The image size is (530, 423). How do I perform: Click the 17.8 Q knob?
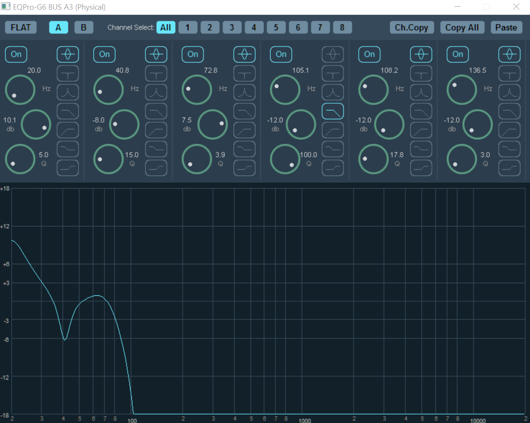coord(374,159)
